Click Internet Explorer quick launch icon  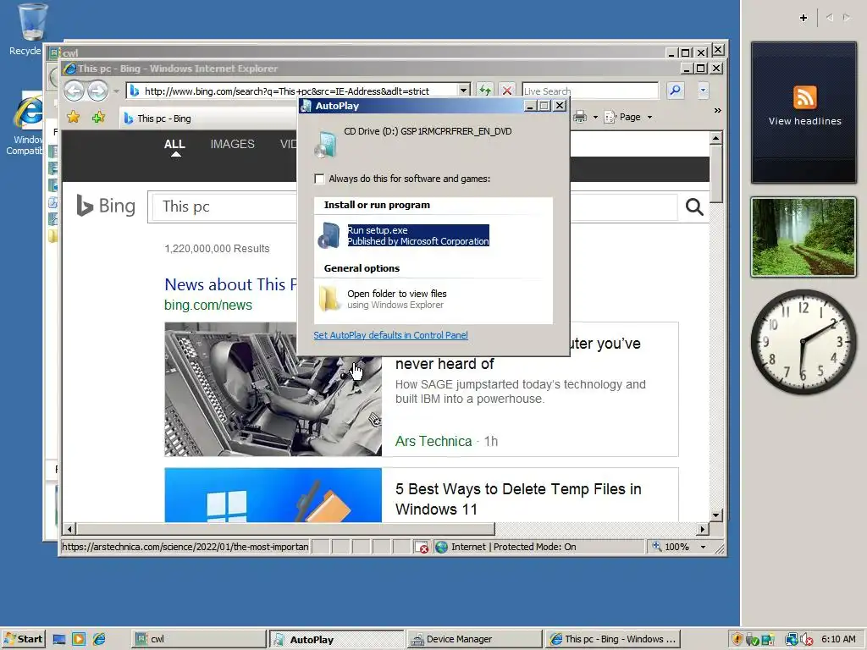click(x=99, y=639)
